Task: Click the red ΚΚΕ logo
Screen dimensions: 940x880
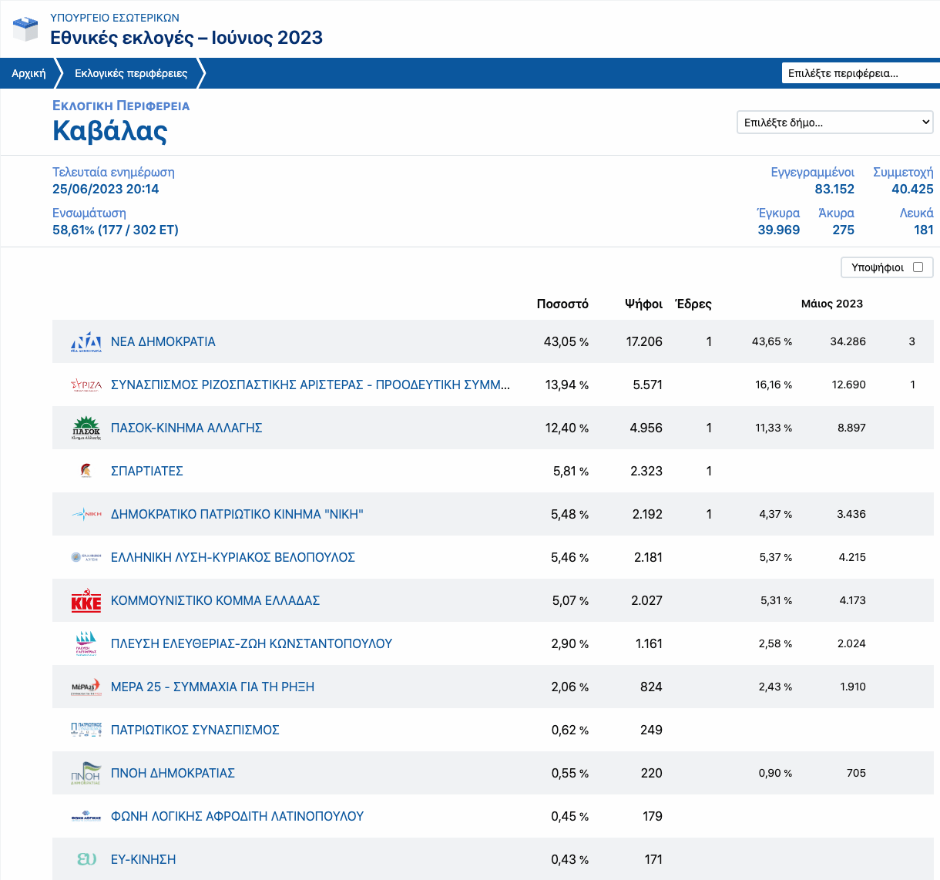Action: pyautogui.click(x=86, y=600)
